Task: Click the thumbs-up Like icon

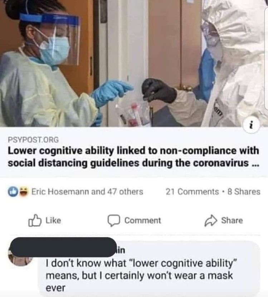Action: 35,220
